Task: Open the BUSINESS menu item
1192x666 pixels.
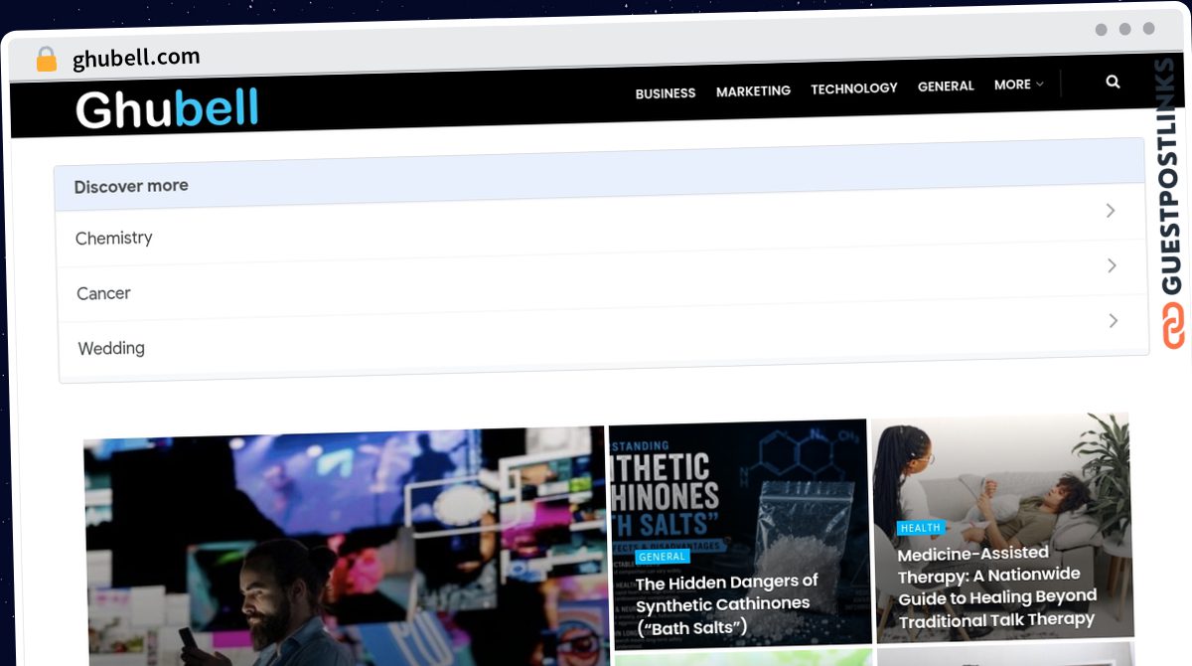Action: coord(666,92)
